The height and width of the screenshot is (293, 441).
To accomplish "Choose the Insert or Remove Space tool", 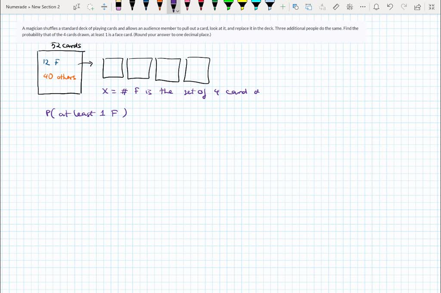I will 104,7.
